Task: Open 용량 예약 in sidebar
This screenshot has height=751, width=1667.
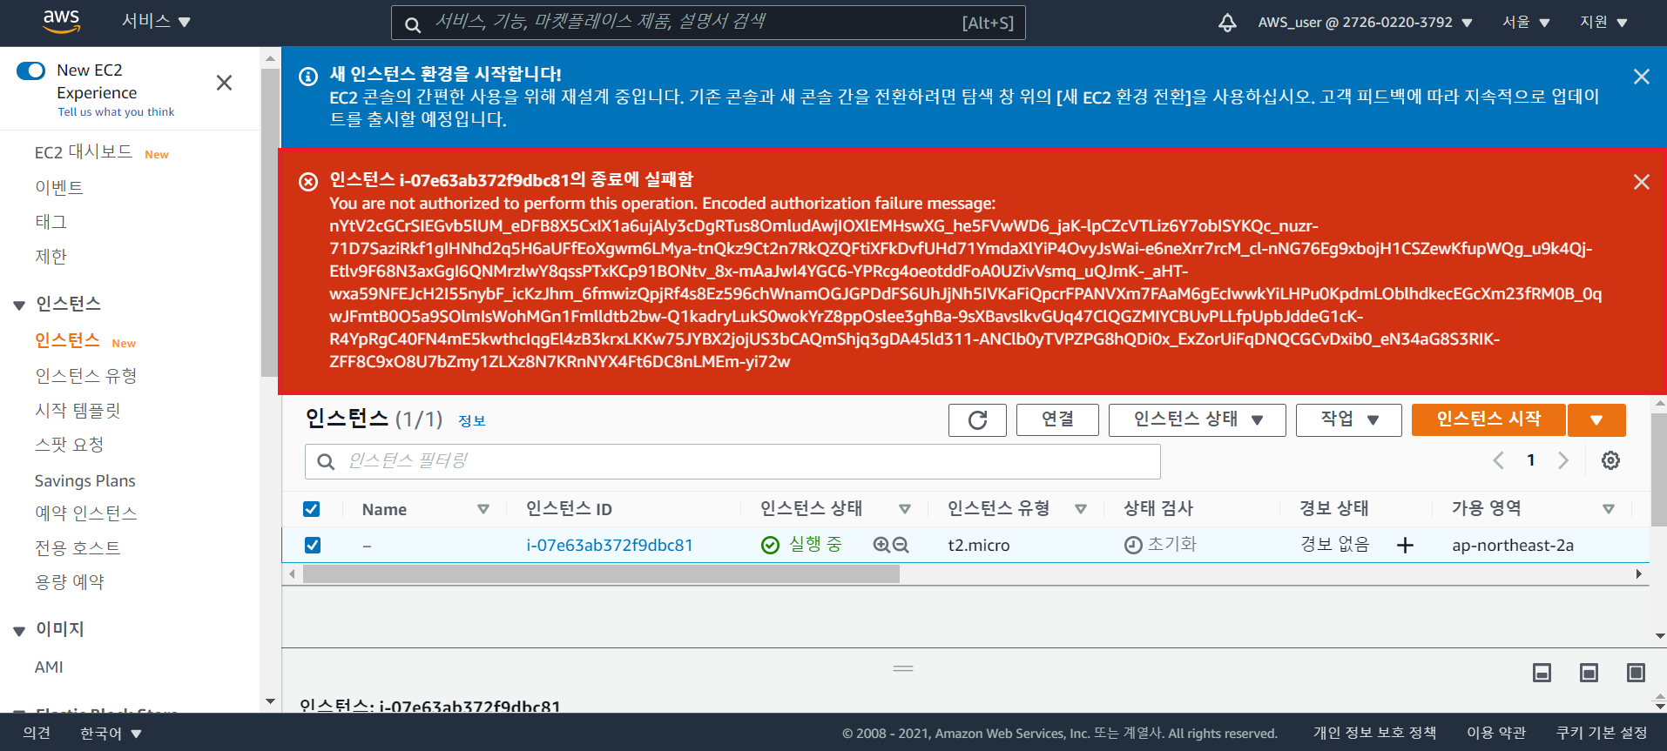Action: pos(69,582)
